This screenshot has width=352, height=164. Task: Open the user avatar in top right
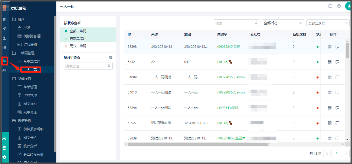(x=349, y=6)
